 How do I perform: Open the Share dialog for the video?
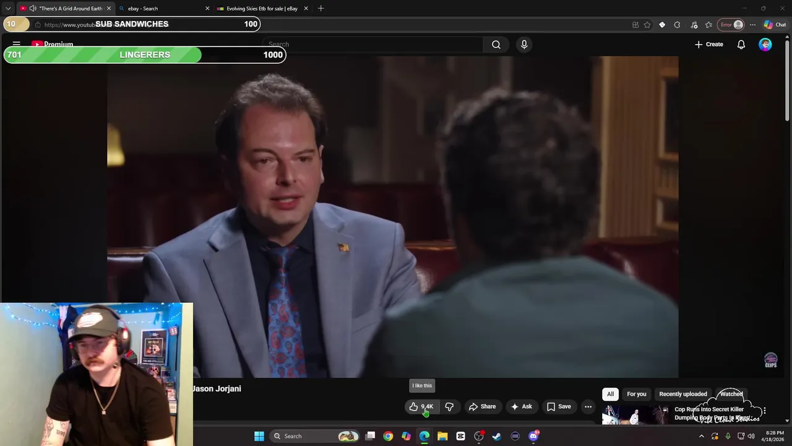click(482, 406)
